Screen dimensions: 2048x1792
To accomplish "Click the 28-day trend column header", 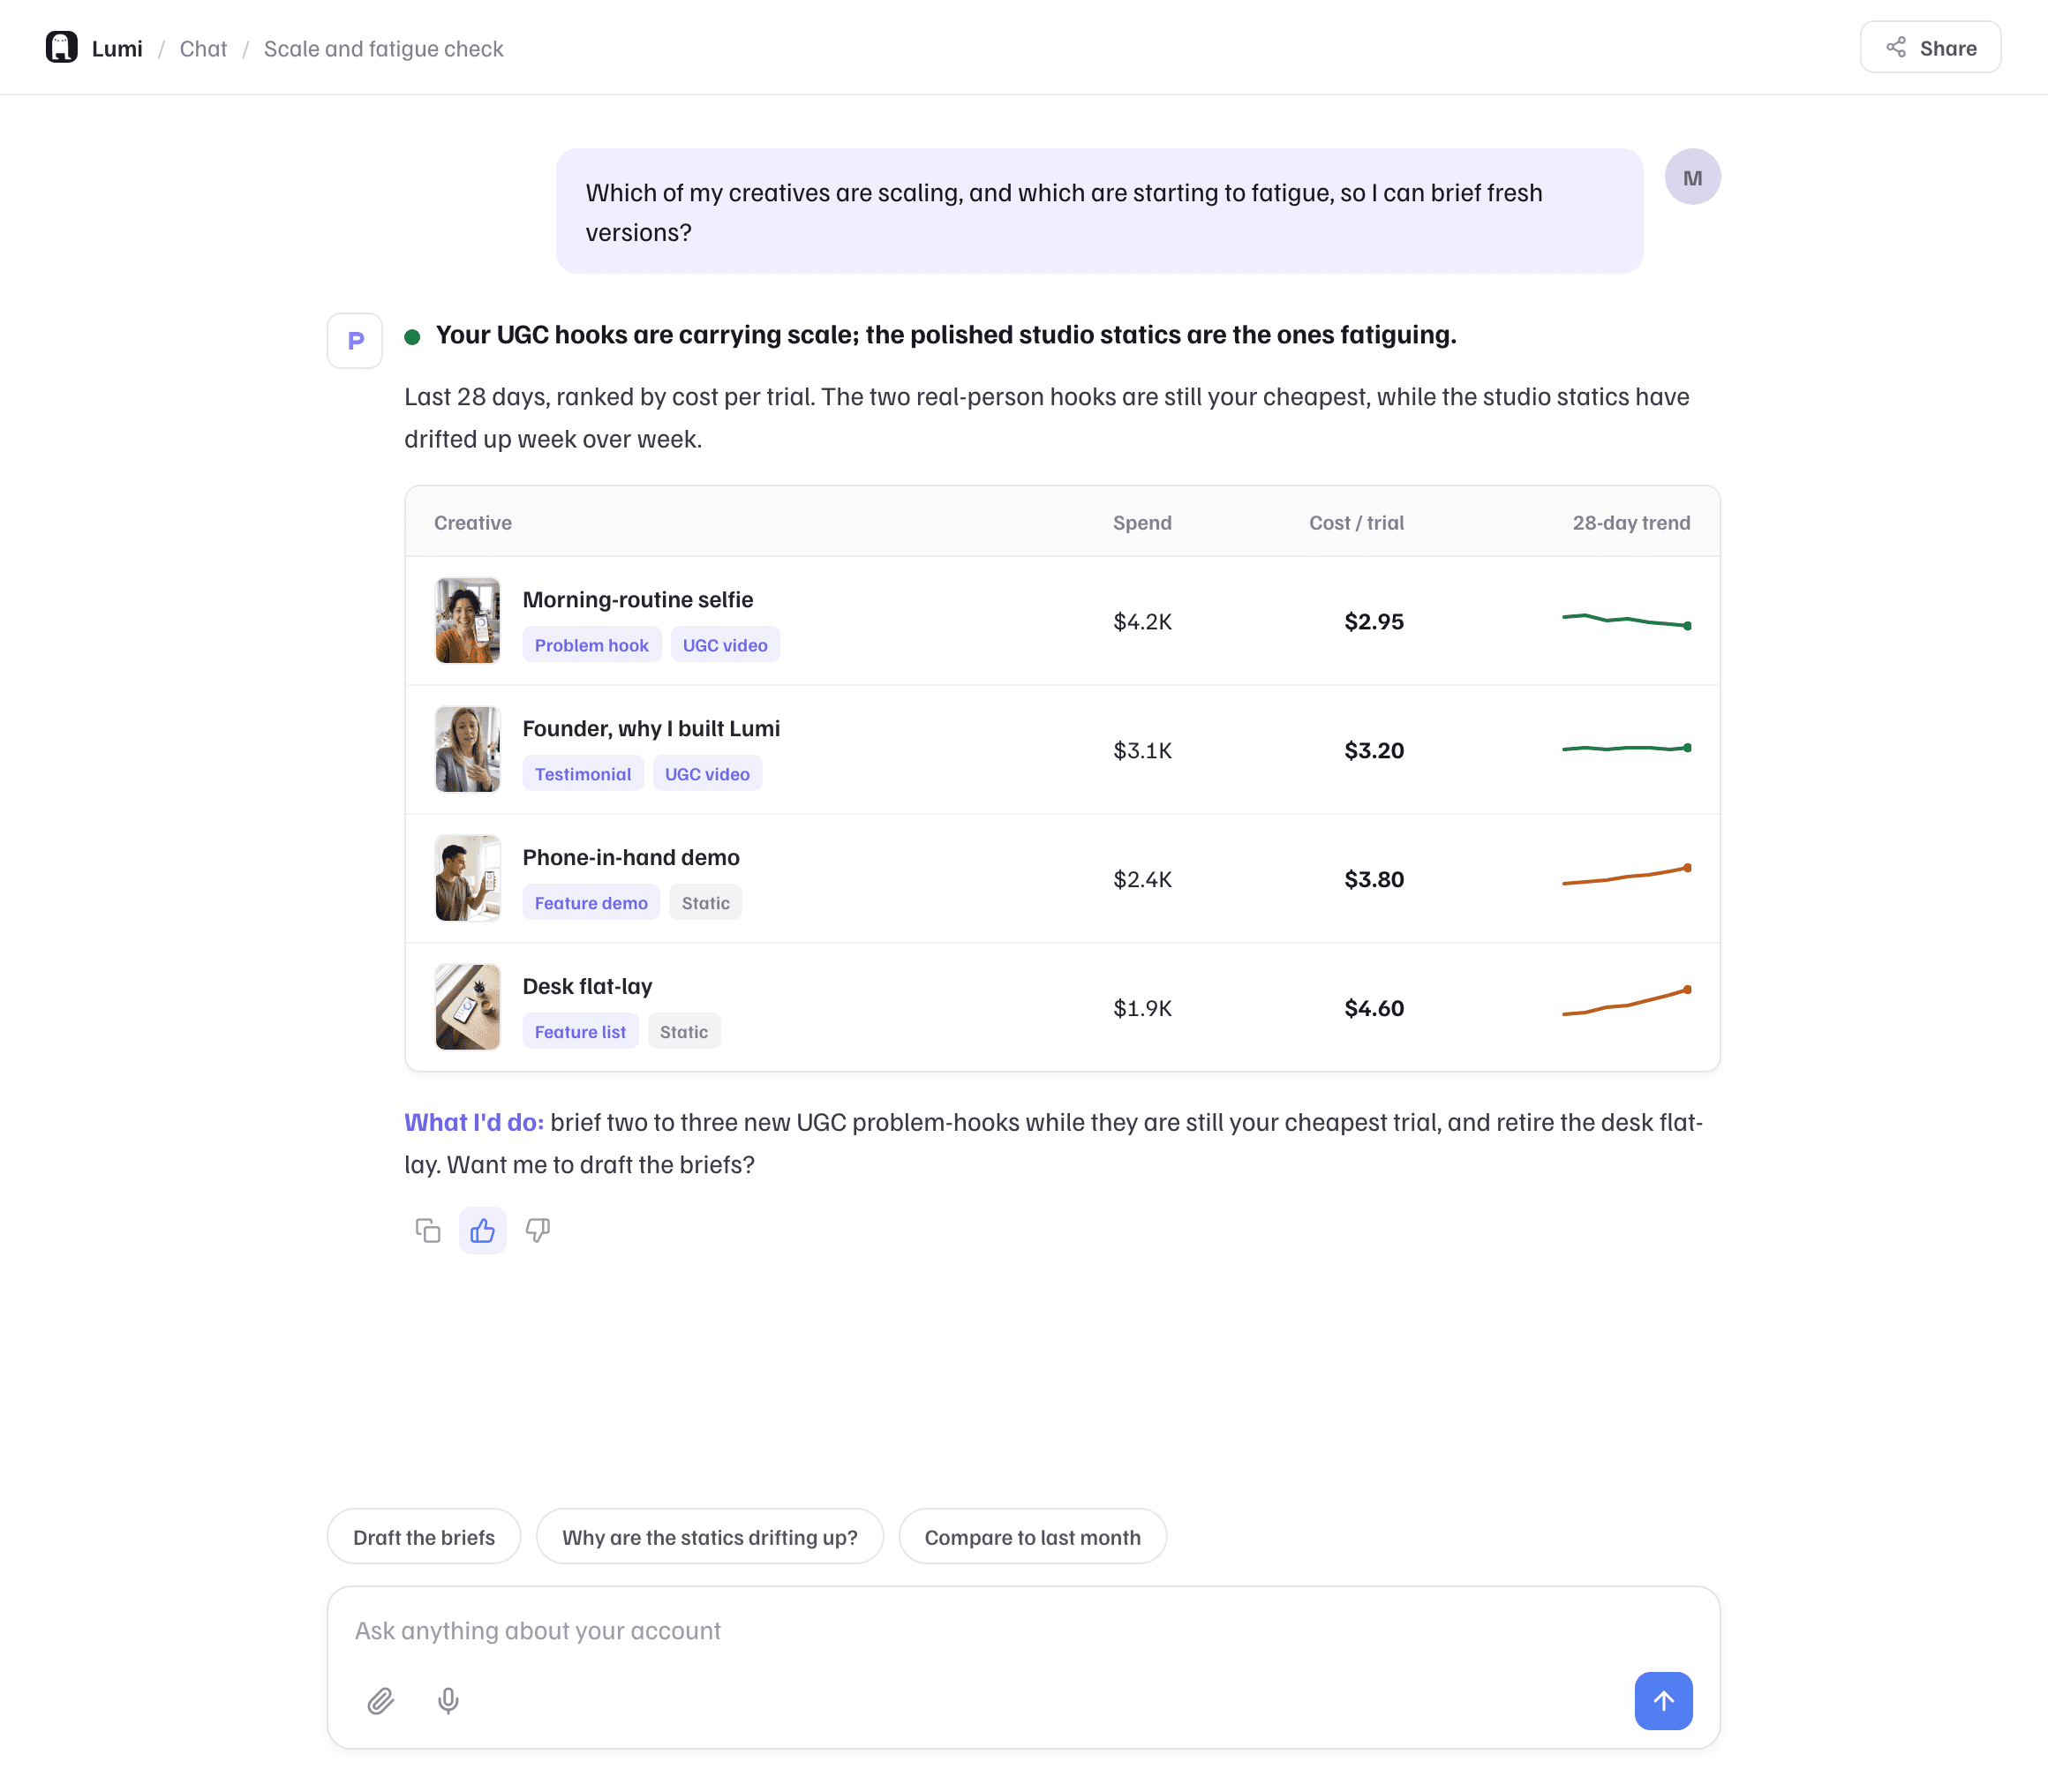I will (x=1631, y=522).
